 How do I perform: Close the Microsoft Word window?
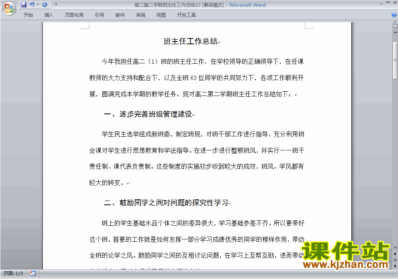point(395,3)
